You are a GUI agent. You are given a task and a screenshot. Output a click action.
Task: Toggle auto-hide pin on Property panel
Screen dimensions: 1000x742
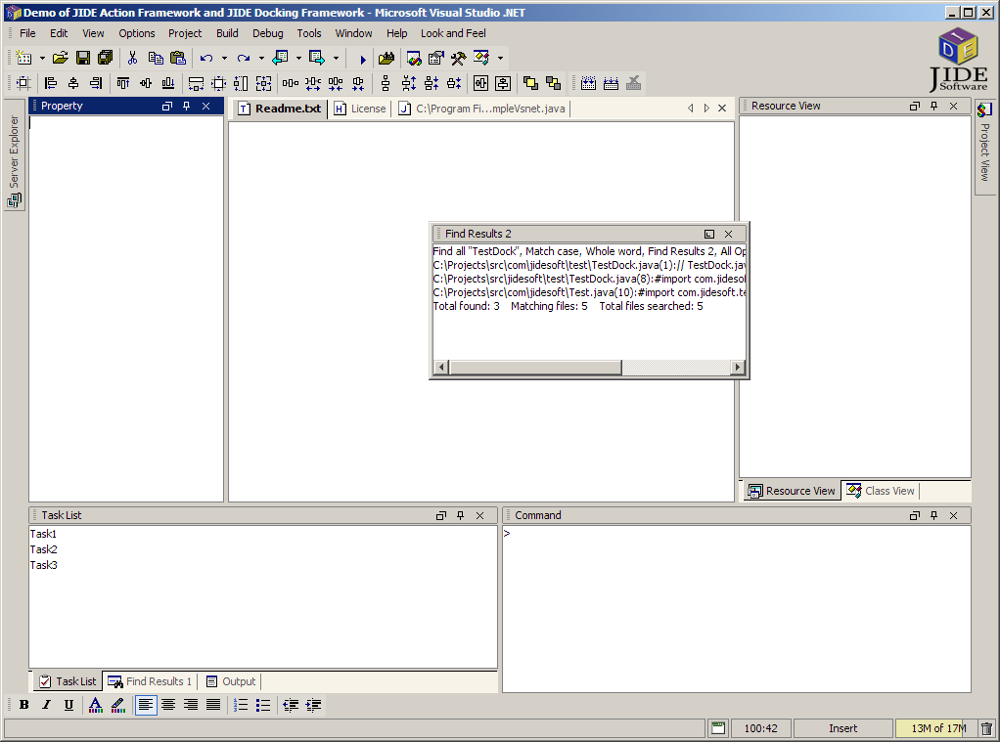186,106
